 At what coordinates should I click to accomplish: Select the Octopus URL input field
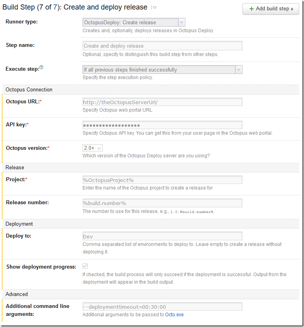point(162,102)
